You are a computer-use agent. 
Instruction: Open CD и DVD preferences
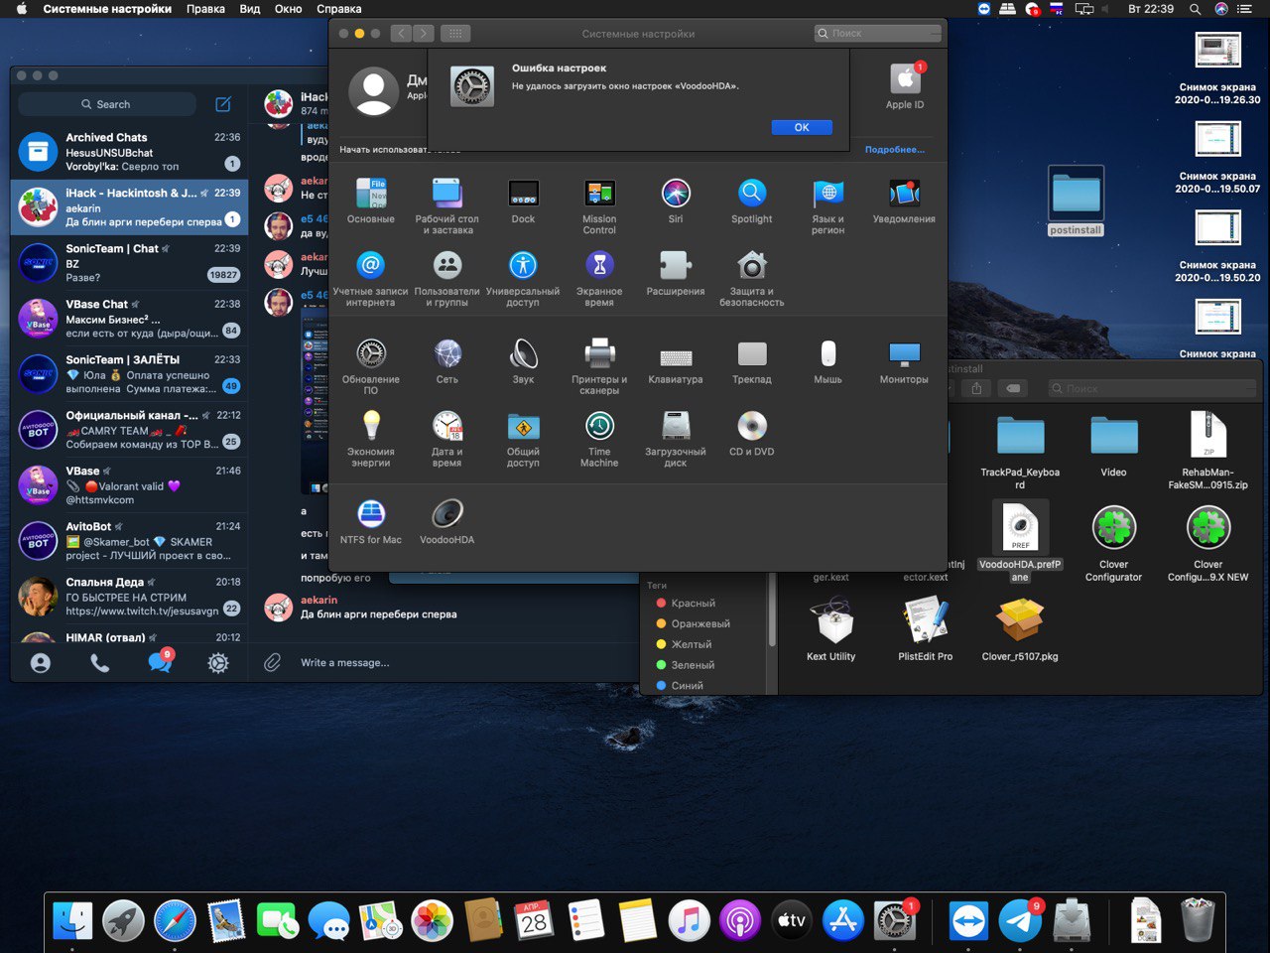tap(752, 433)
